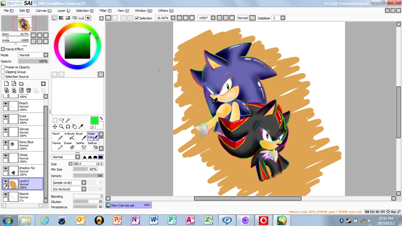Create a new layer folder
Image resolution: width=402 pixels, height=226 pixels.
pos(21,84)
